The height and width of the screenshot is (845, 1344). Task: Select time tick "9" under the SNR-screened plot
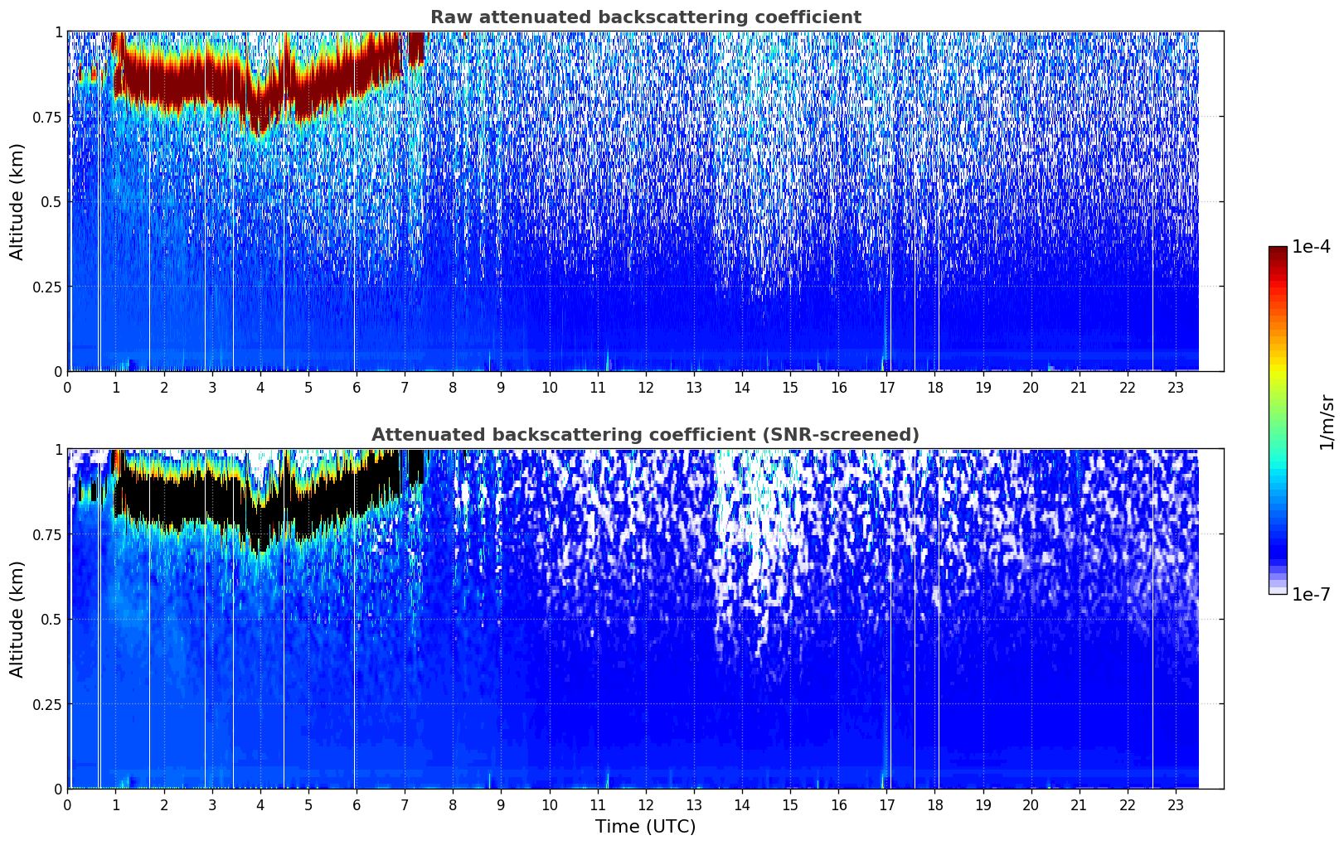point(501,804)
